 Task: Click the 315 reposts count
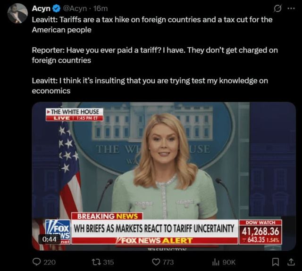tap(109, 262)
